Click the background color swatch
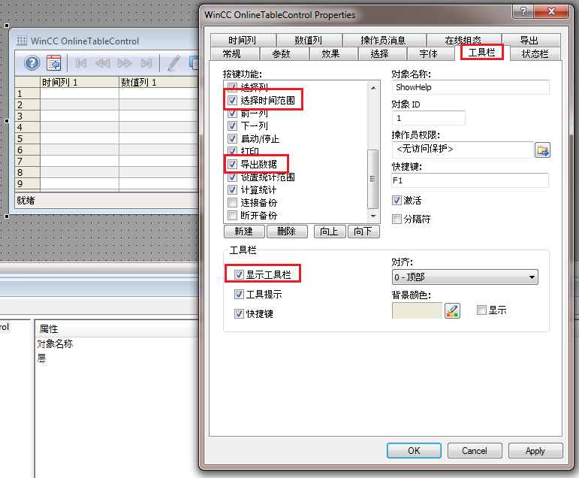Image resolution: width=579 pixels, height=478 pixels. 417,310
